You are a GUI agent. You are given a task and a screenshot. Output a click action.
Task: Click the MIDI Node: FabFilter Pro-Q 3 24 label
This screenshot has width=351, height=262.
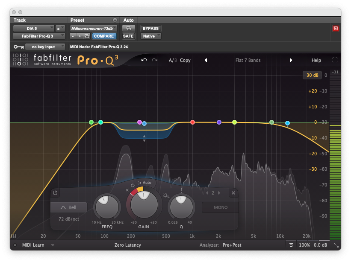[99, 47]
